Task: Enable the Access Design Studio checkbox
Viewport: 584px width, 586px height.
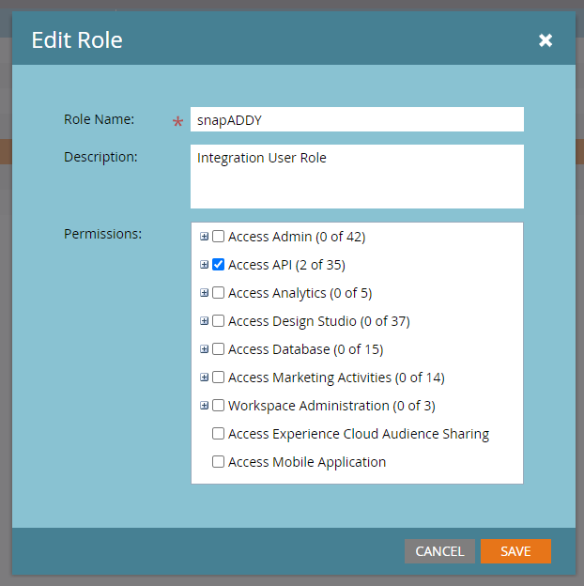Action: (x=218, y=320)
